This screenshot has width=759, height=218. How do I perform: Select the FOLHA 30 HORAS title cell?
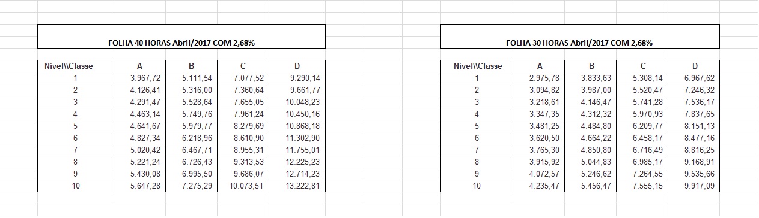(x=579, y=36)
